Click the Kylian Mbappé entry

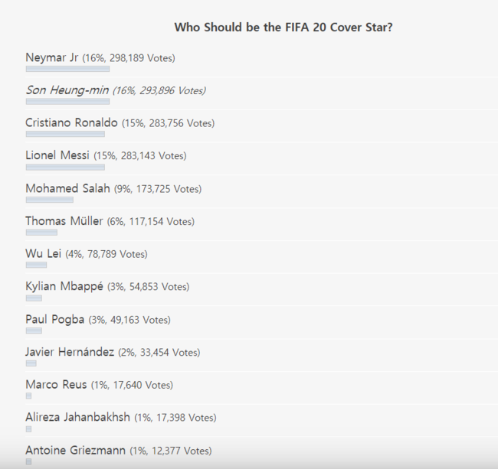[107, 286]
